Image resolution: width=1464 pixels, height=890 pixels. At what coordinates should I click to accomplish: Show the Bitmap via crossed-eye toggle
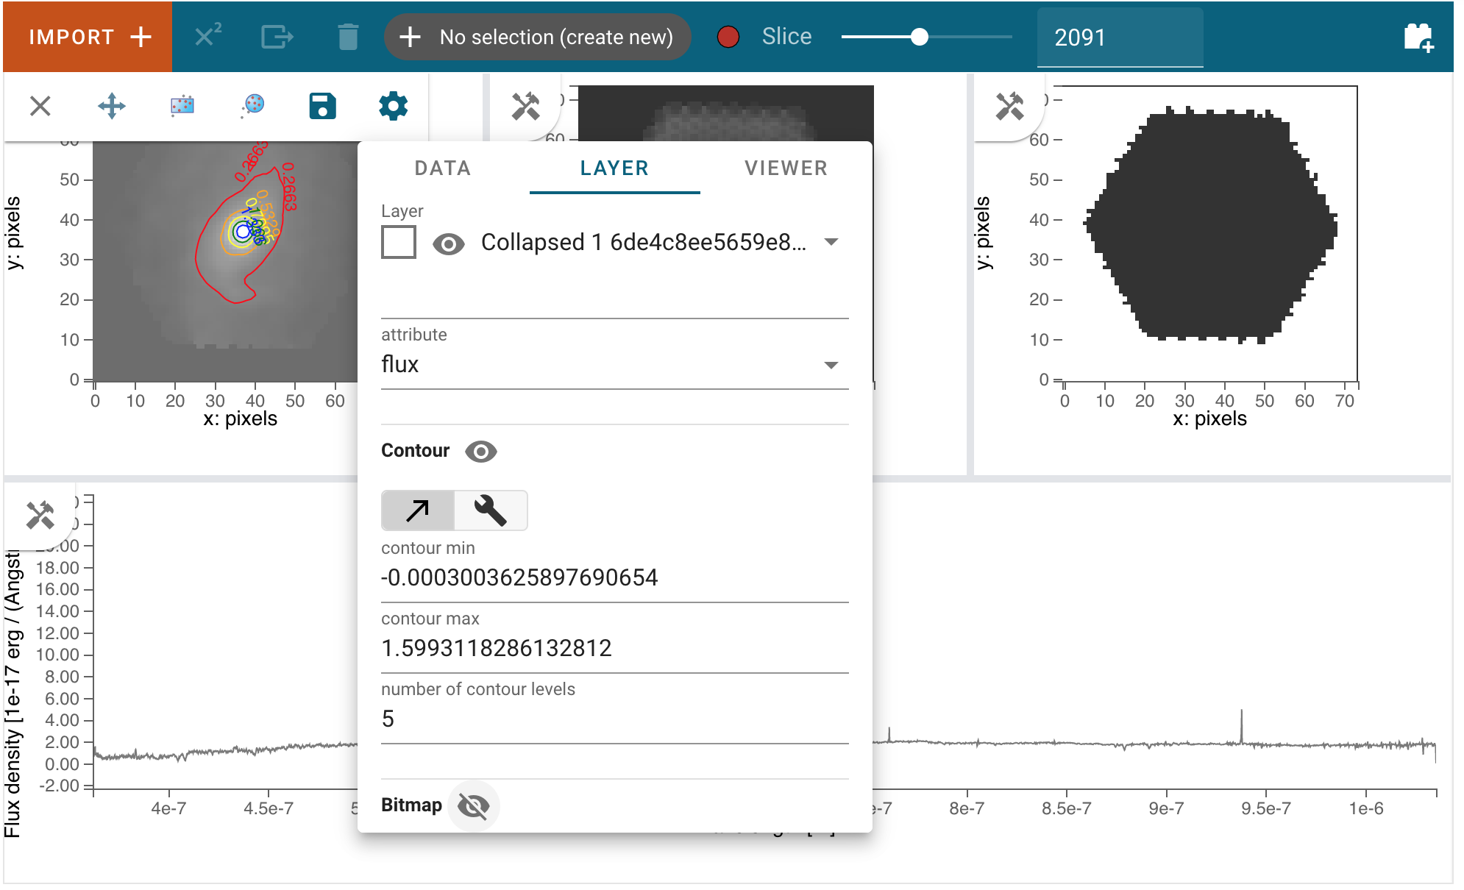click(473, 806)
